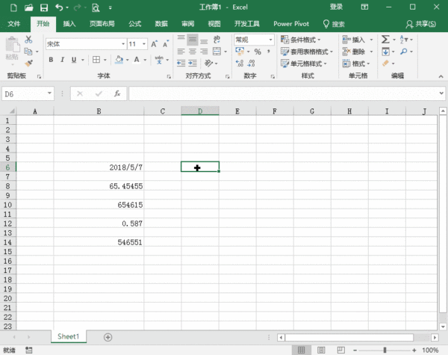448x355 pixels.
Task: Align text left
Action: 181,52
